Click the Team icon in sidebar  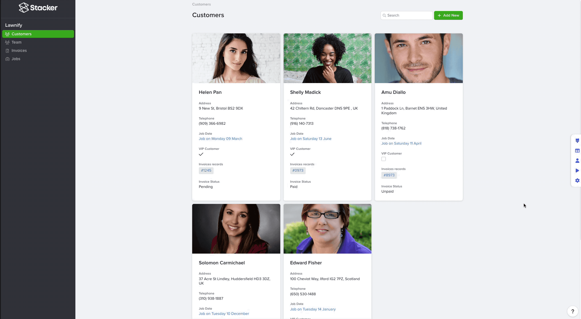7,42
